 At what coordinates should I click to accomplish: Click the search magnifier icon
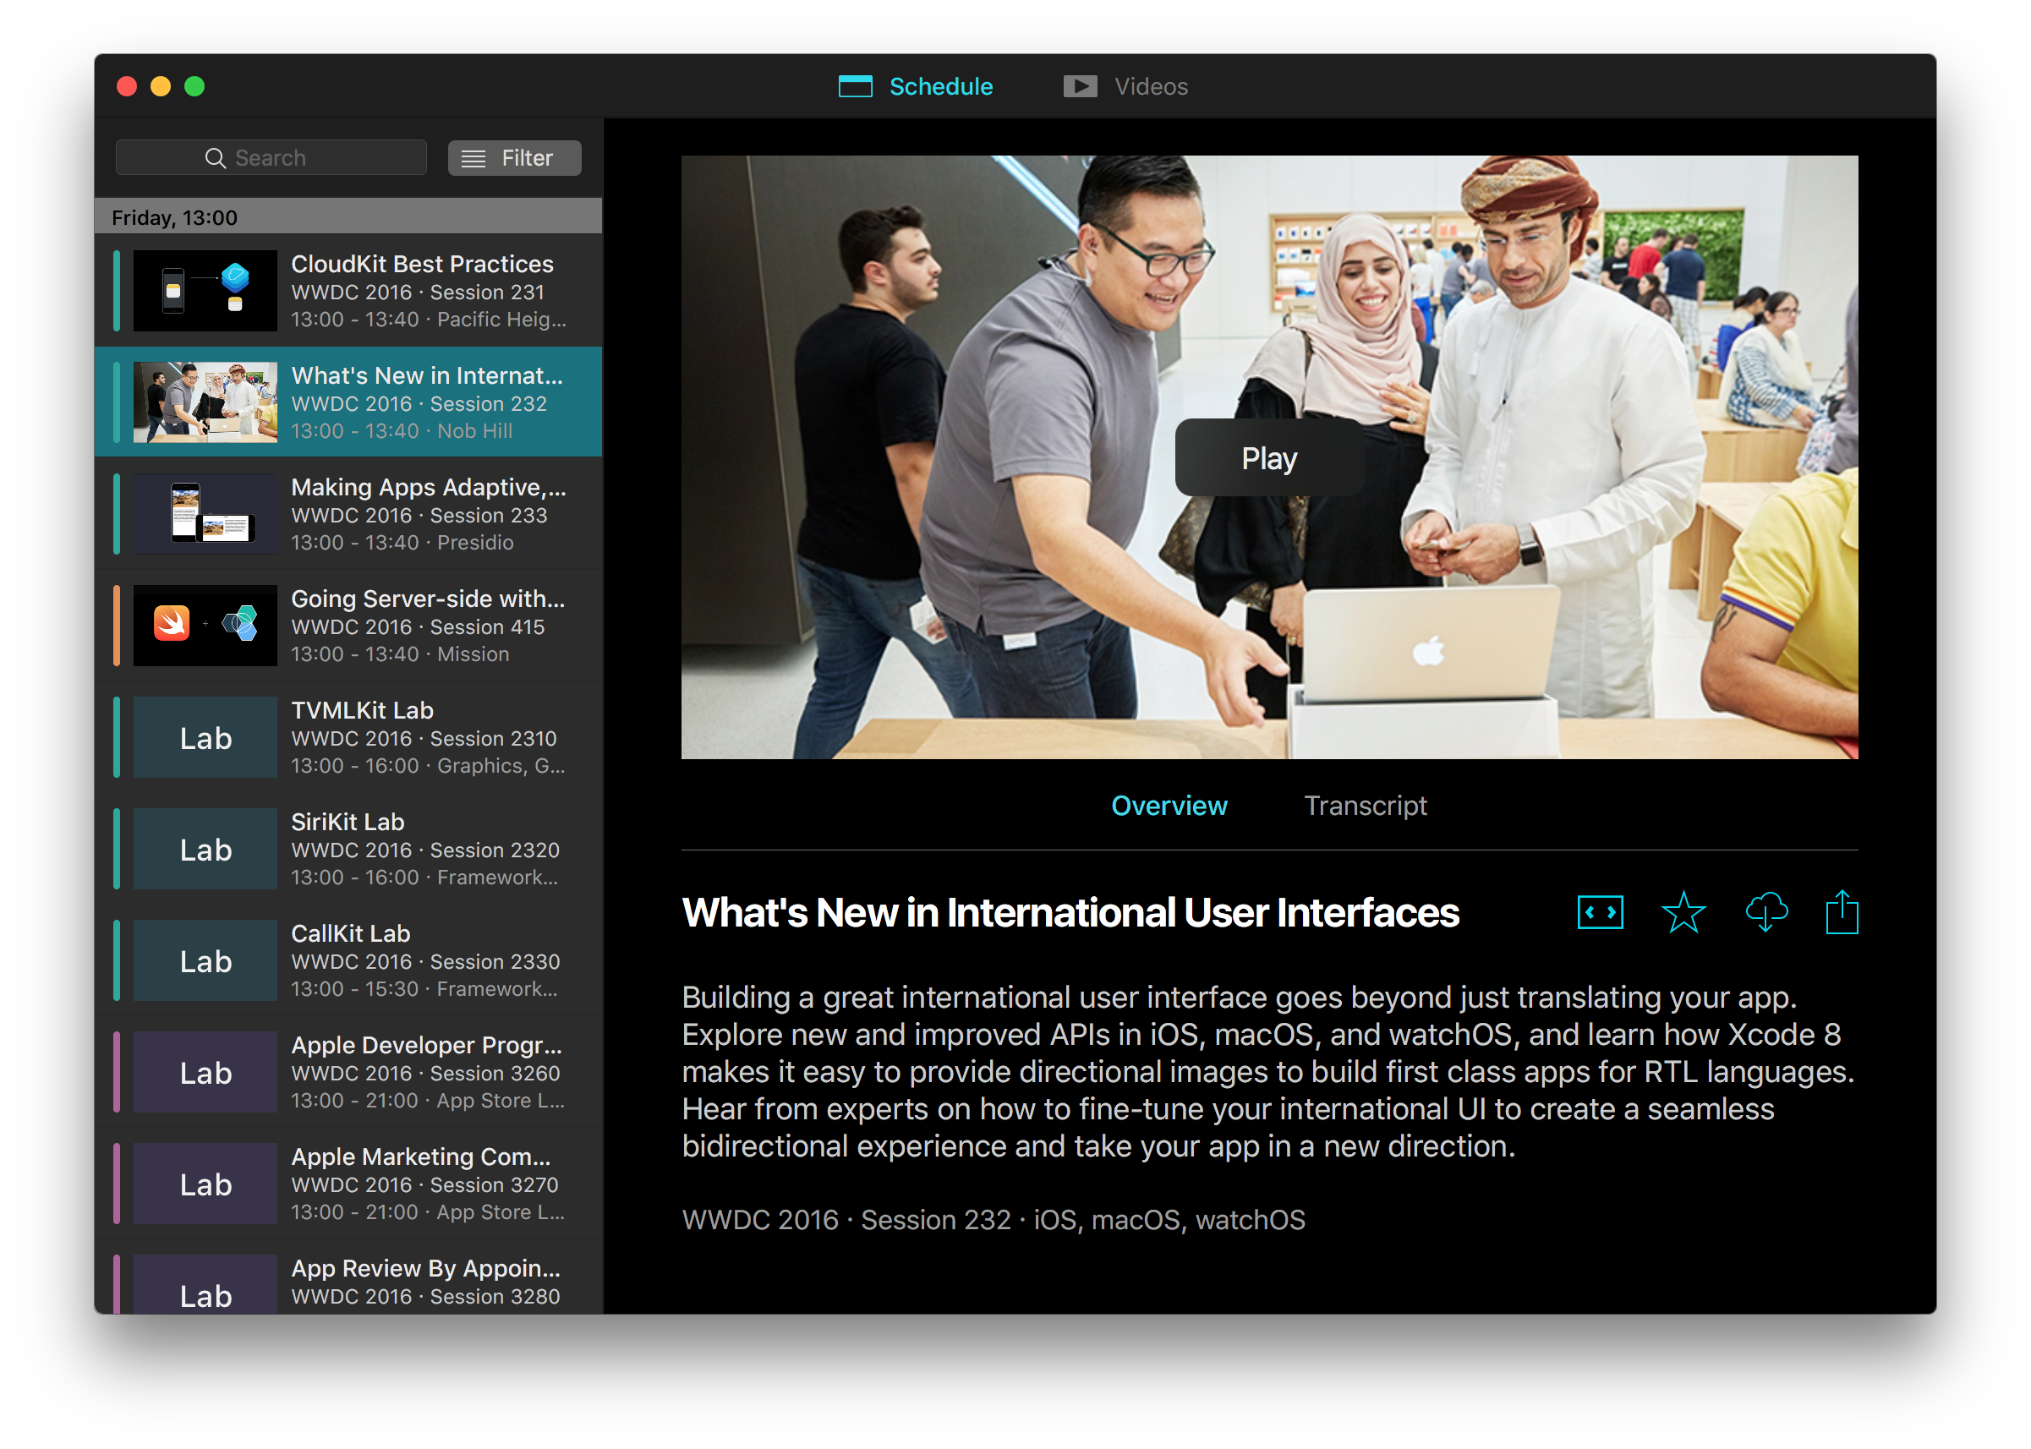pyautogui.click(x=215, y=158)
